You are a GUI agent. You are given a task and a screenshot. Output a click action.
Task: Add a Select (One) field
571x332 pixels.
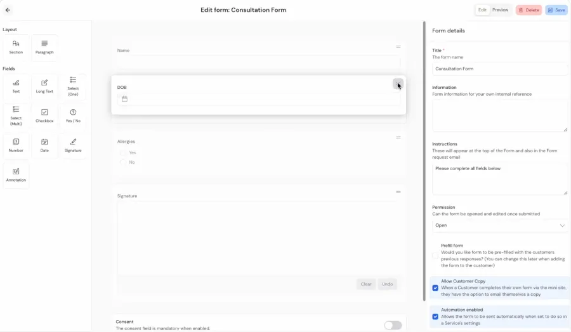point(73,86)
